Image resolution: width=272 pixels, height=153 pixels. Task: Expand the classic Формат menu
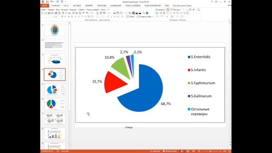coord(74,10)
